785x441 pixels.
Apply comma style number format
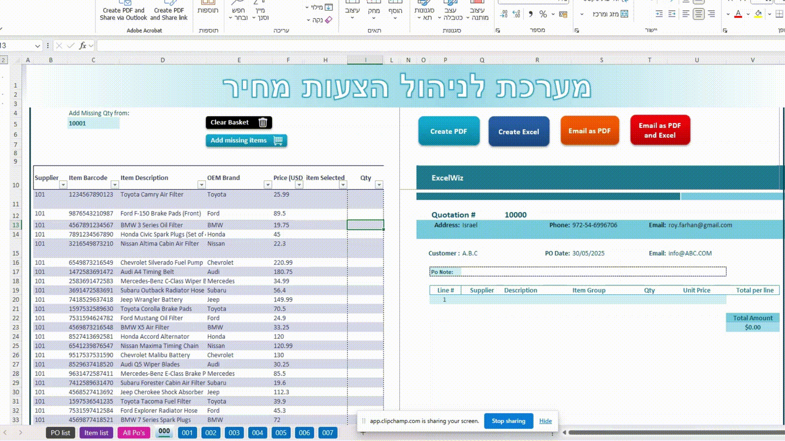point(531,14)
